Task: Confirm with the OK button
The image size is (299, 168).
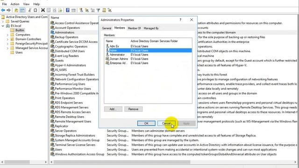Action: pyautogui.click(x=146, y=123)
